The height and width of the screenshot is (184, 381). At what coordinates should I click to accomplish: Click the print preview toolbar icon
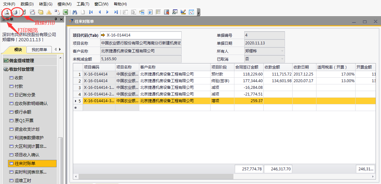pos(7,12)
